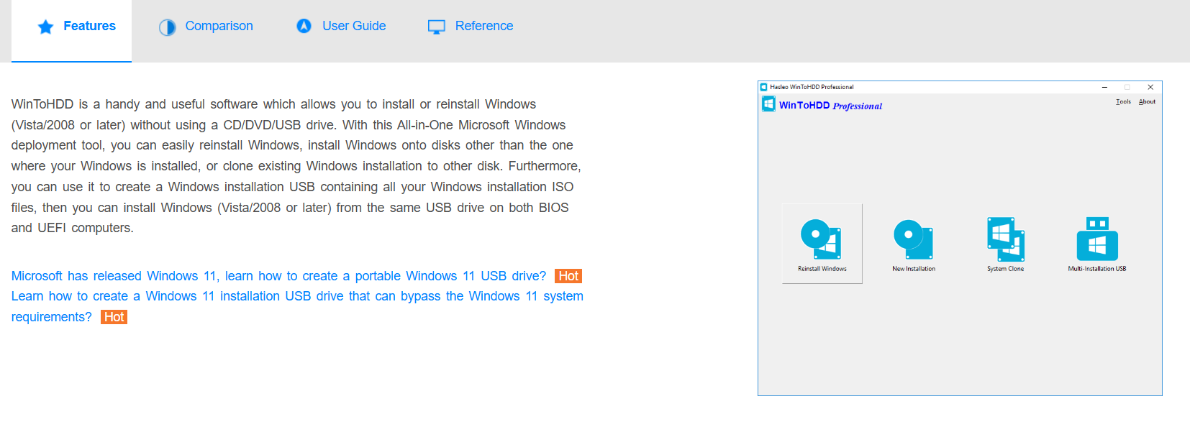This screenshot has width=1190, height=432.
Task: Open the Features tab
Action: pos(71,31)
